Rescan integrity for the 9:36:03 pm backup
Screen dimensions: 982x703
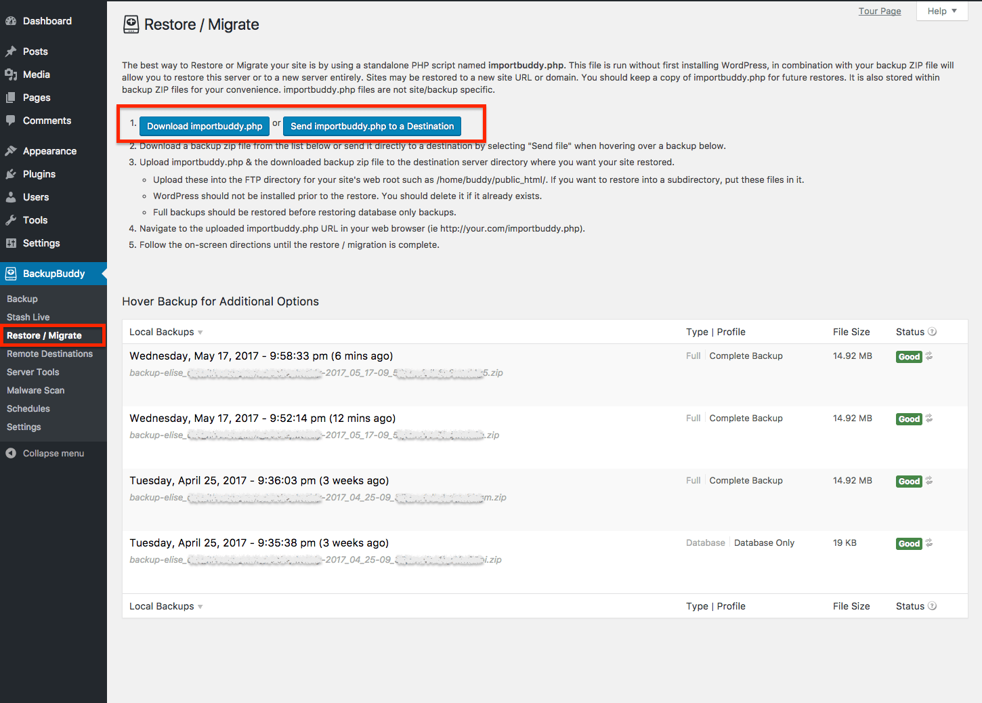[929, 480]
